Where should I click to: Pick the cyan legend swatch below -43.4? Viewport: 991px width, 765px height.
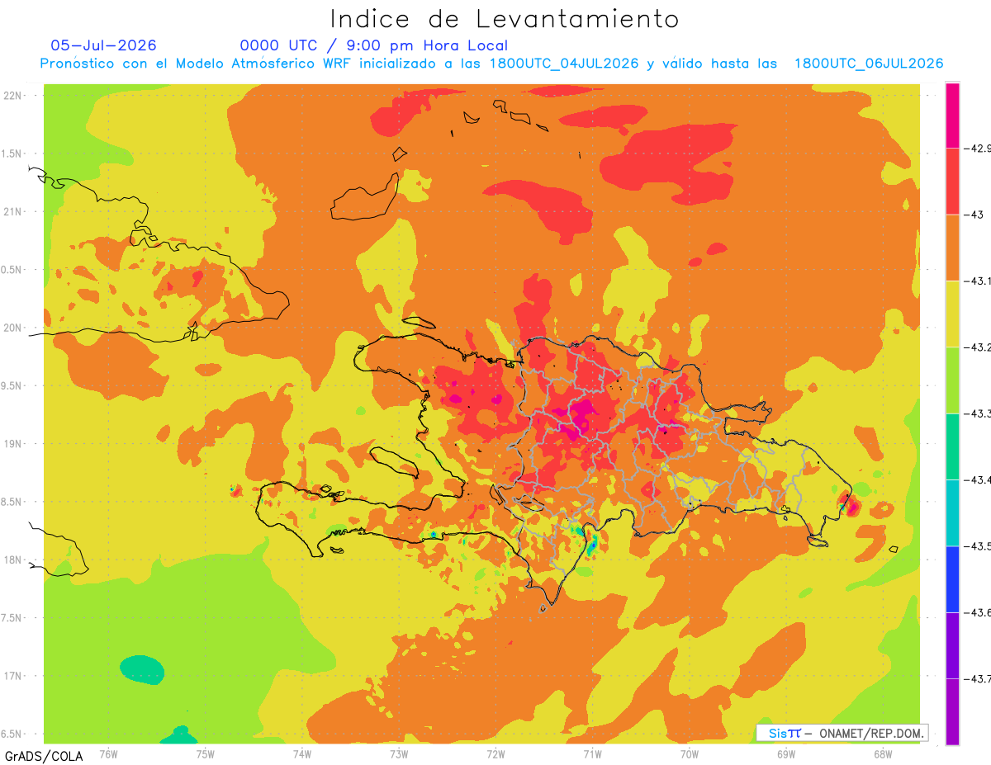click(952, 512)
